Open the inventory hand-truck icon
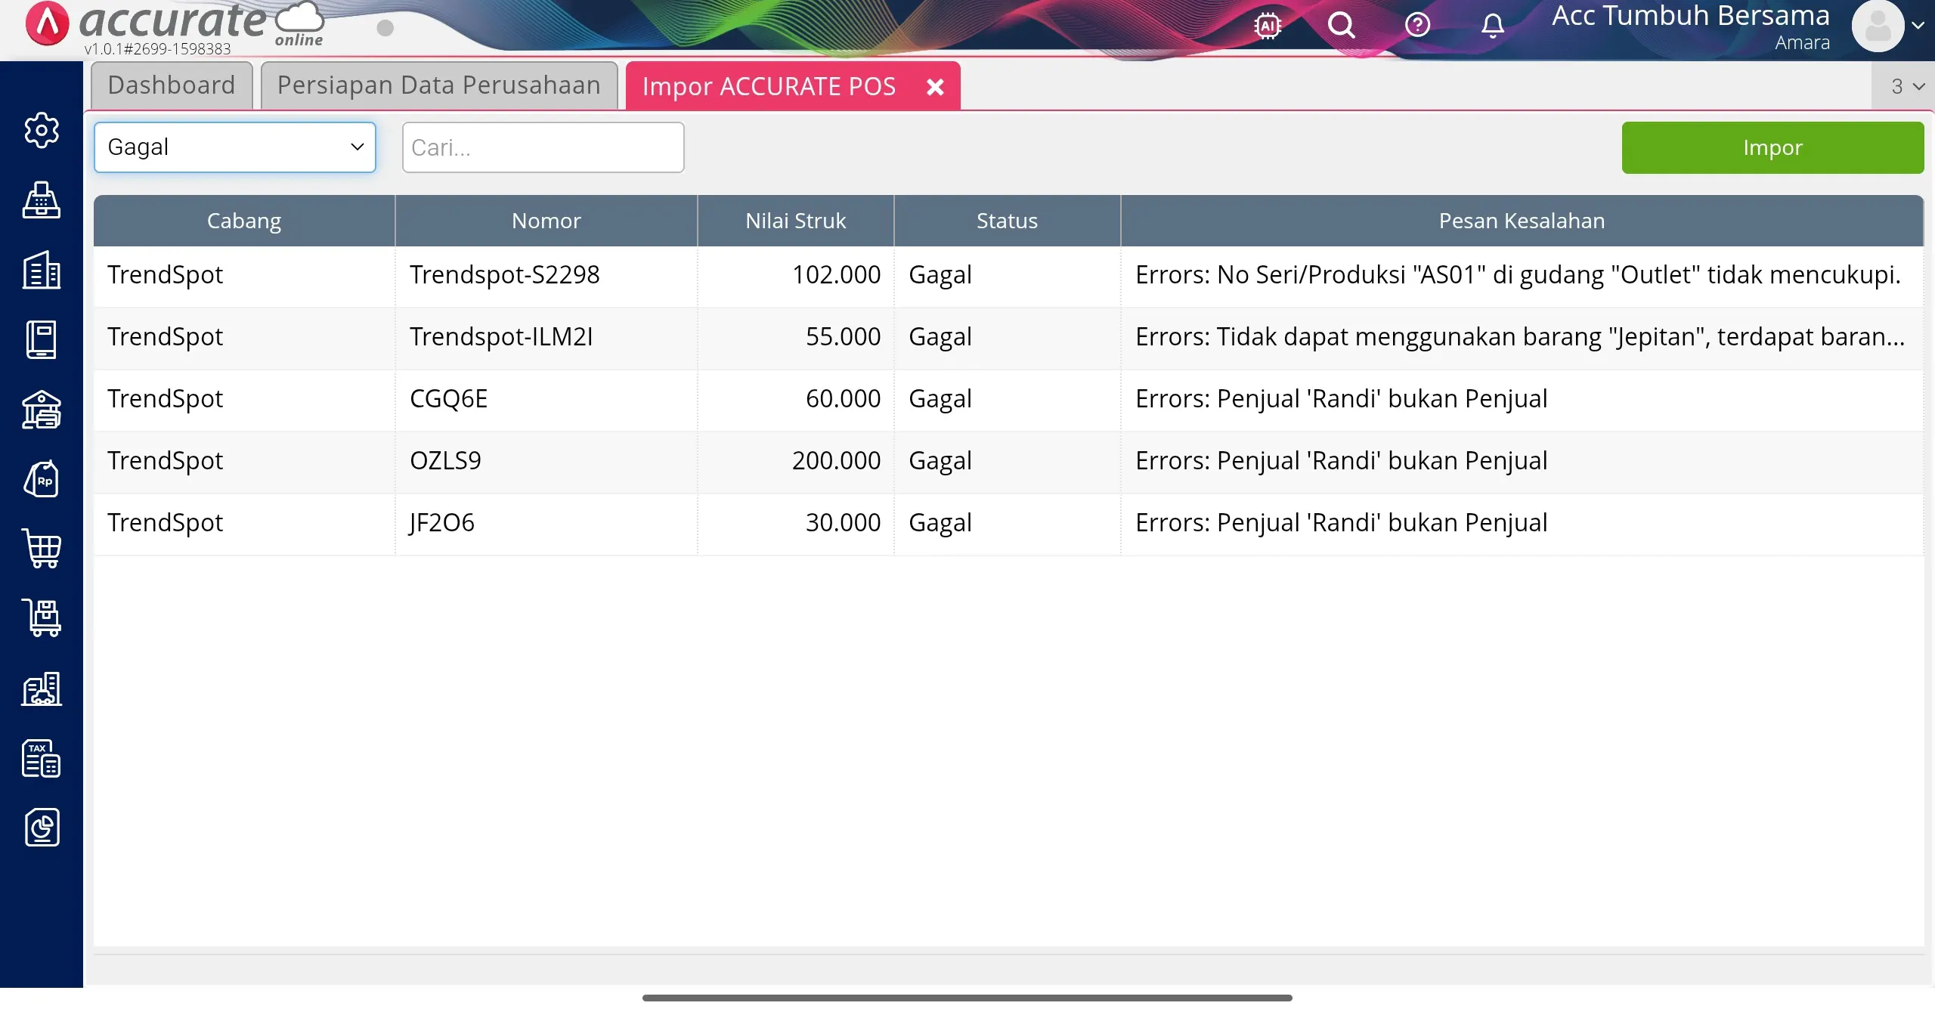Image resolution: width=1935 pixels, height=1012 pixels. click(42, 618)
